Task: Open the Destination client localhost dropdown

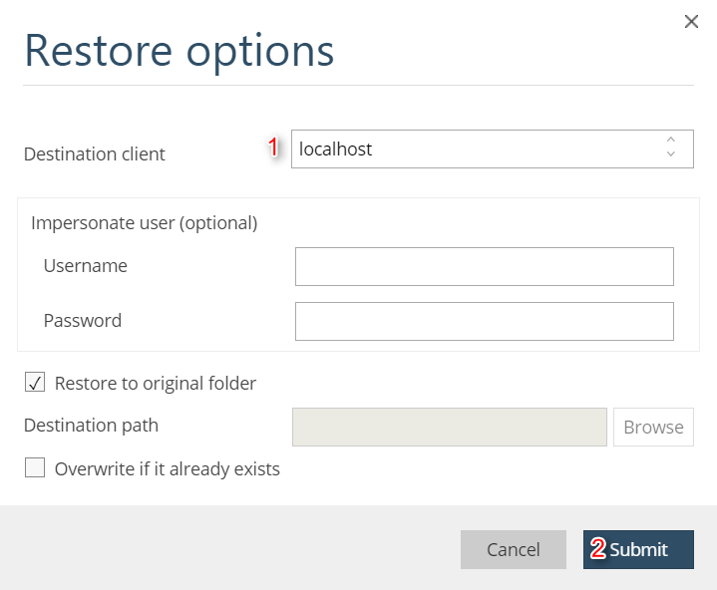Action: click(x=479, y=149)
